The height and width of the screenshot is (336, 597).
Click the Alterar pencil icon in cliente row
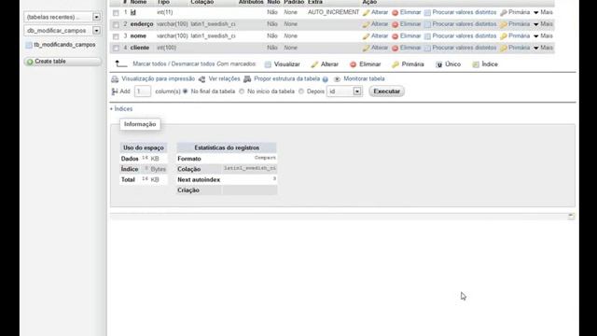pyautogui.click(x=367, y=49)
